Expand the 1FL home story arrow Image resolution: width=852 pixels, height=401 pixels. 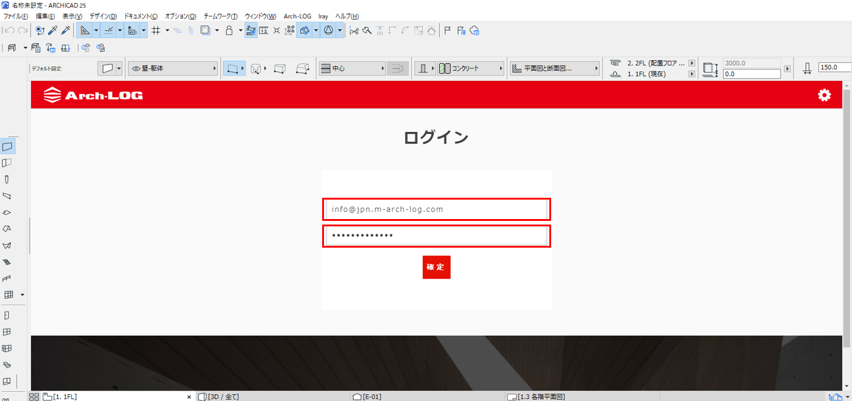692,74
